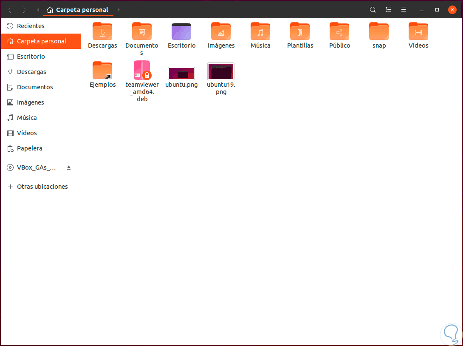
Task: Go back with the left arrow
Action: tap(10, 10)
